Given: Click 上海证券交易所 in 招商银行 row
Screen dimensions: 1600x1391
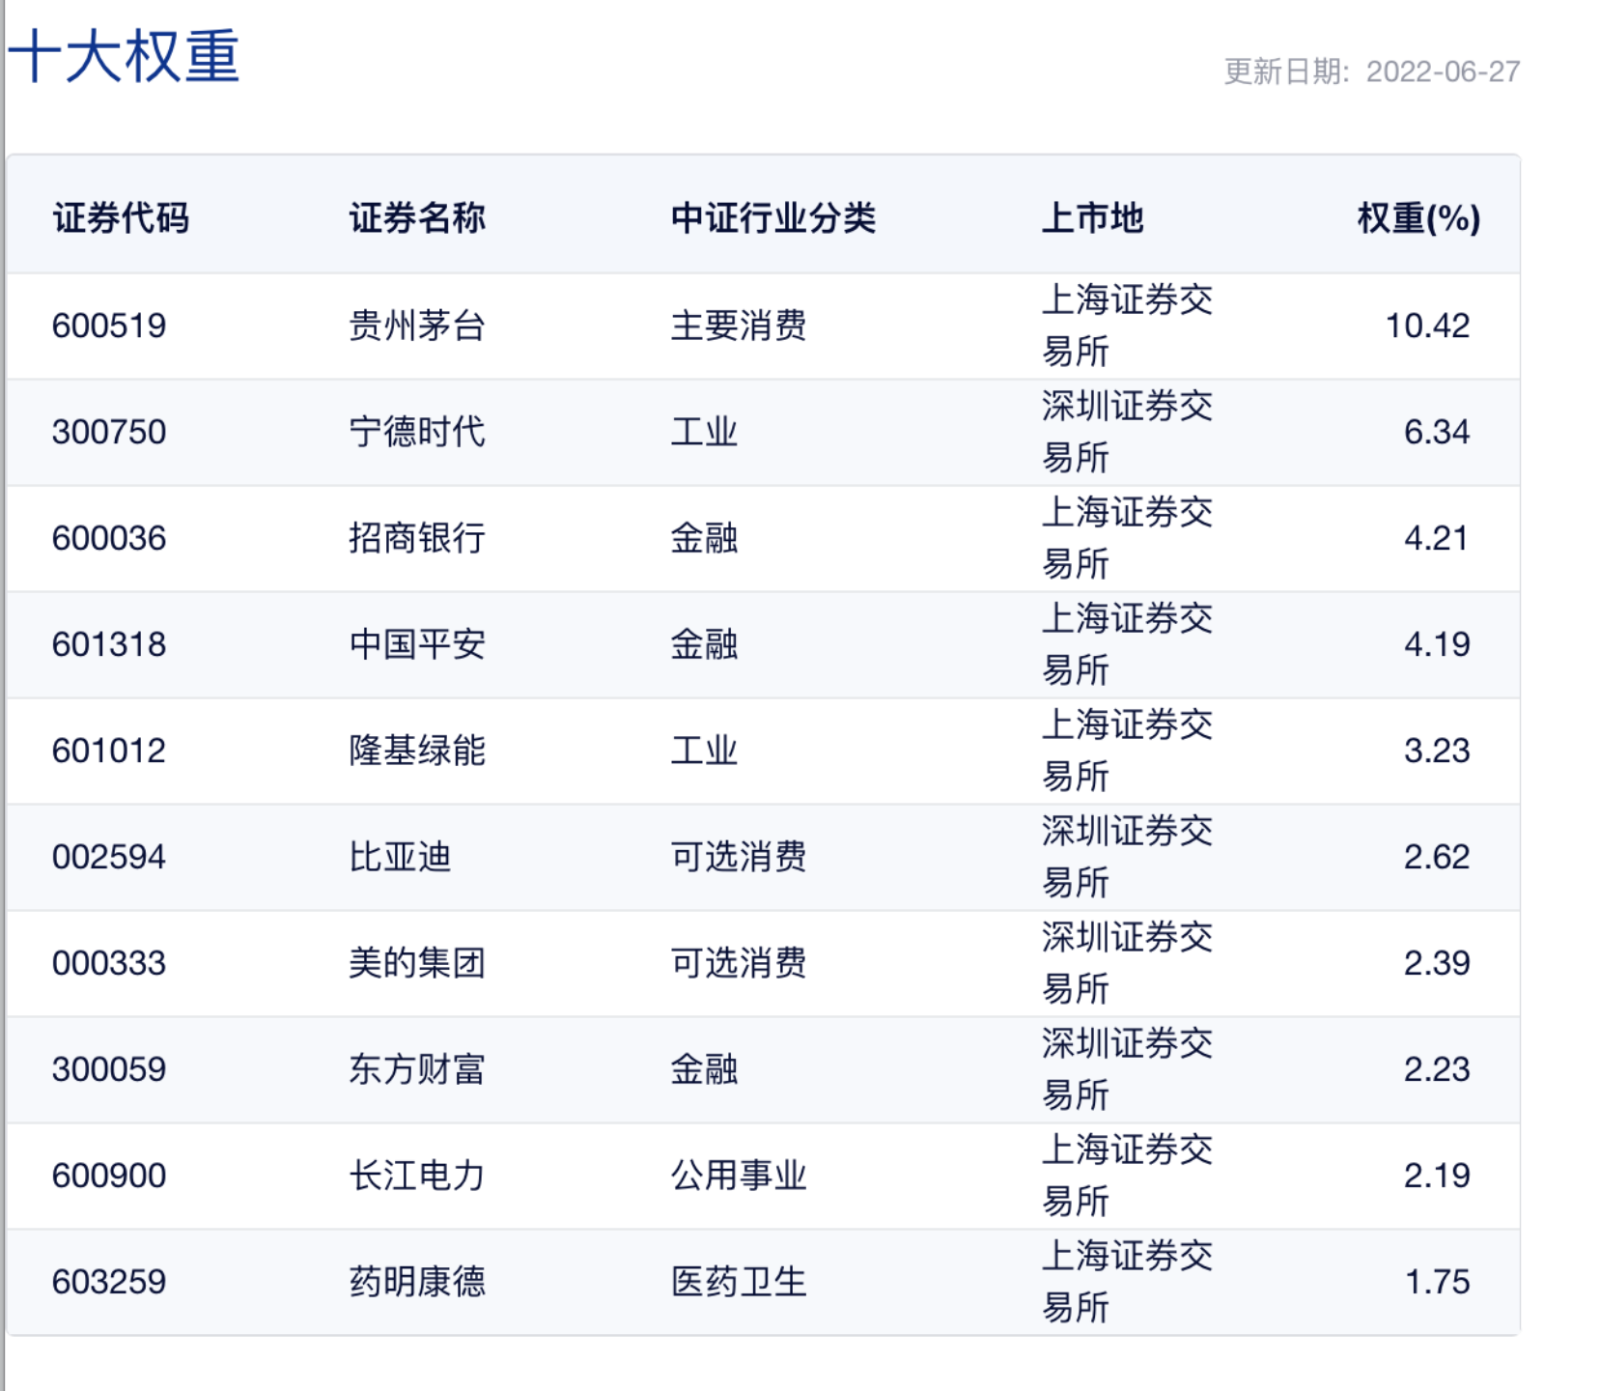Looking at the screenshot, I should [1127, 538].
